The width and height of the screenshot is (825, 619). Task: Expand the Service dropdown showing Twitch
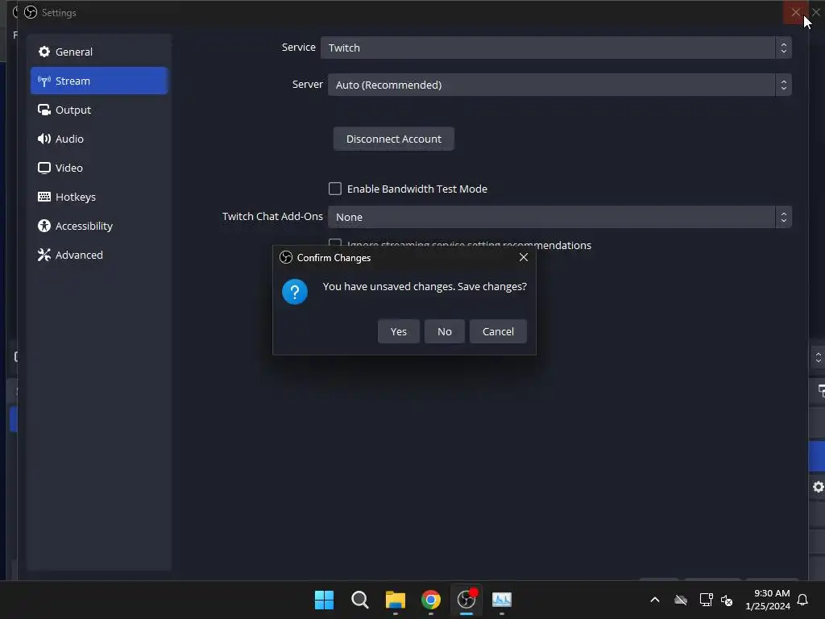point(556,48)
